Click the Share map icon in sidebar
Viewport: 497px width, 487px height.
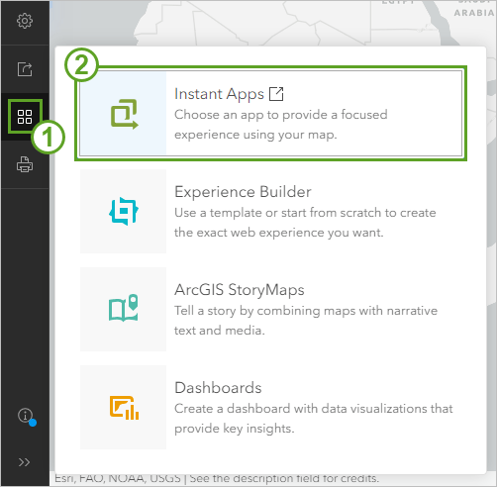[x=25, y=69]
